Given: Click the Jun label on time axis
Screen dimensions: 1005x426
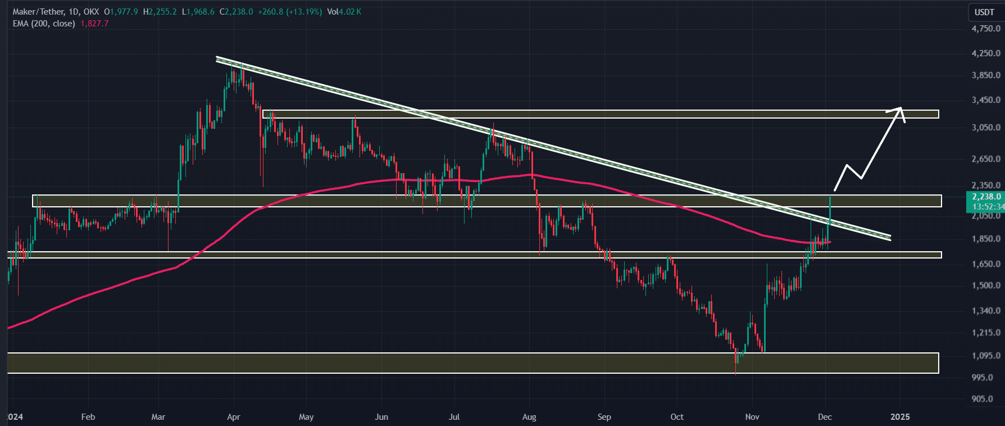Looking at the screenshot, I should click(381, 417).
